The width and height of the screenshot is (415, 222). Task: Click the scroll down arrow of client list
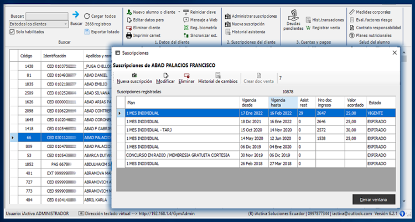(x=403, y=201)
